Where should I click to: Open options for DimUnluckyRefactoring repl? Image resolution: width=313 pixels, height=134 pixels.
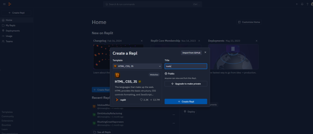174,115
